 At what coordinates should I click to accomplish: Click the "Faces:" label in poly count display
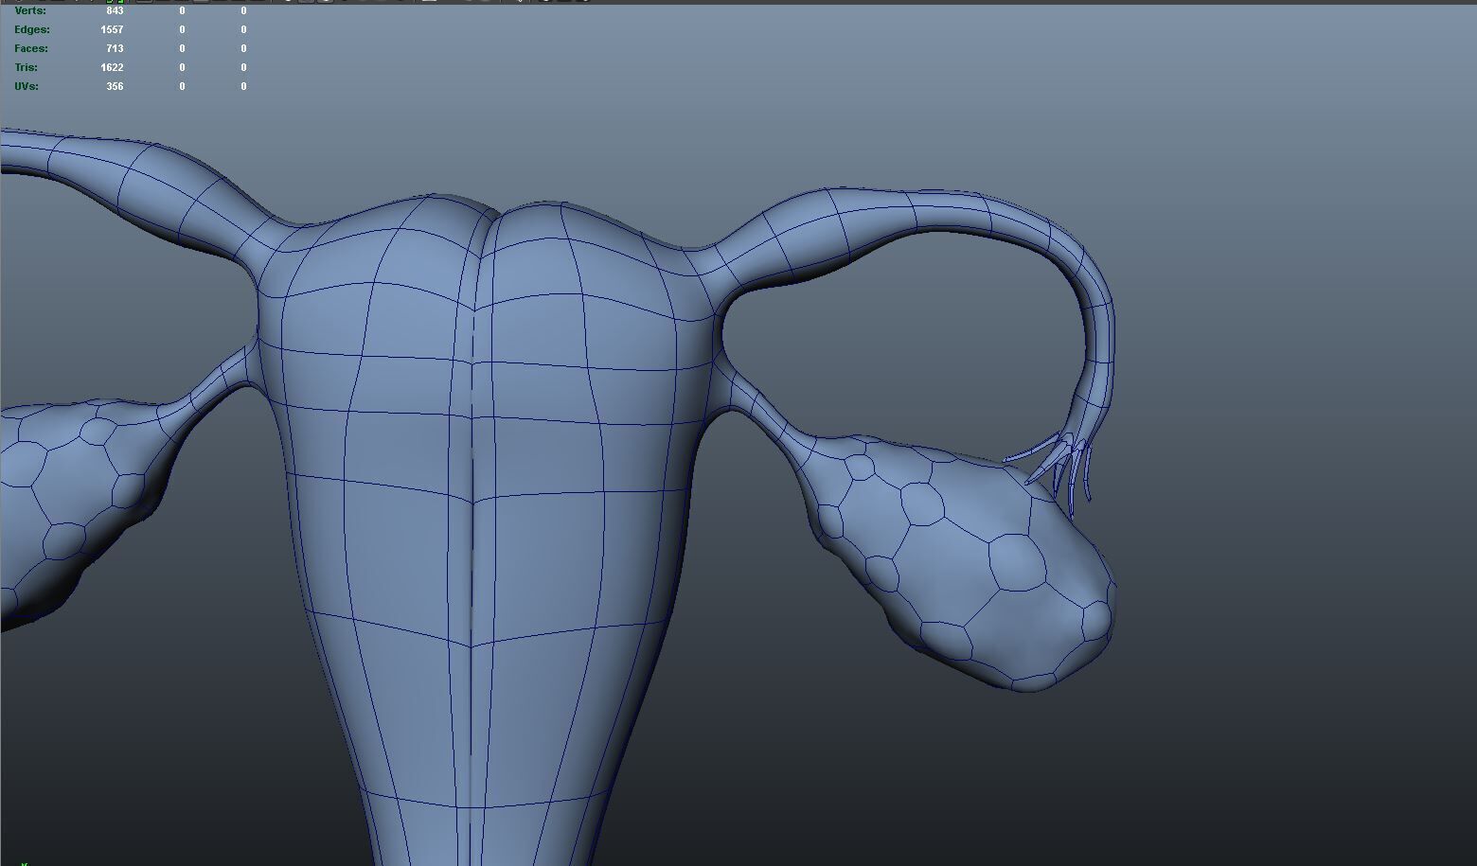31,48
